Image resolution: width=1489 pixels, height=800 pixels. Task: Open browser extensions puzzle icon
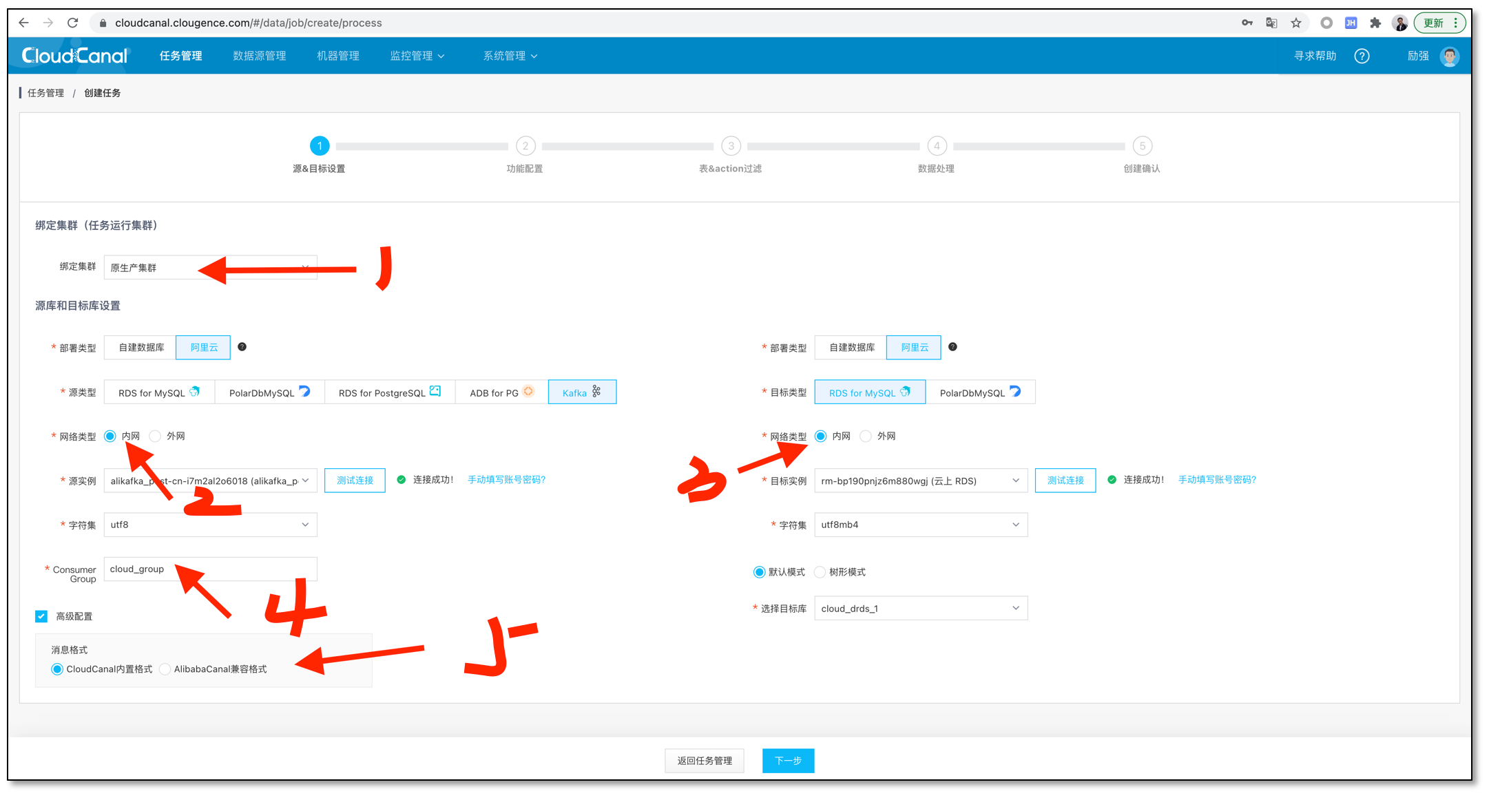point(1375,23)
